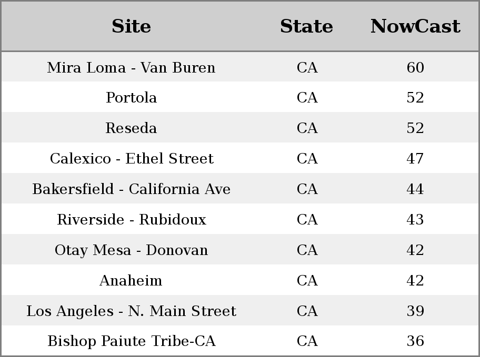Click the NowCast value 43
Screen dimensions: 480x357
click(415, 219)
